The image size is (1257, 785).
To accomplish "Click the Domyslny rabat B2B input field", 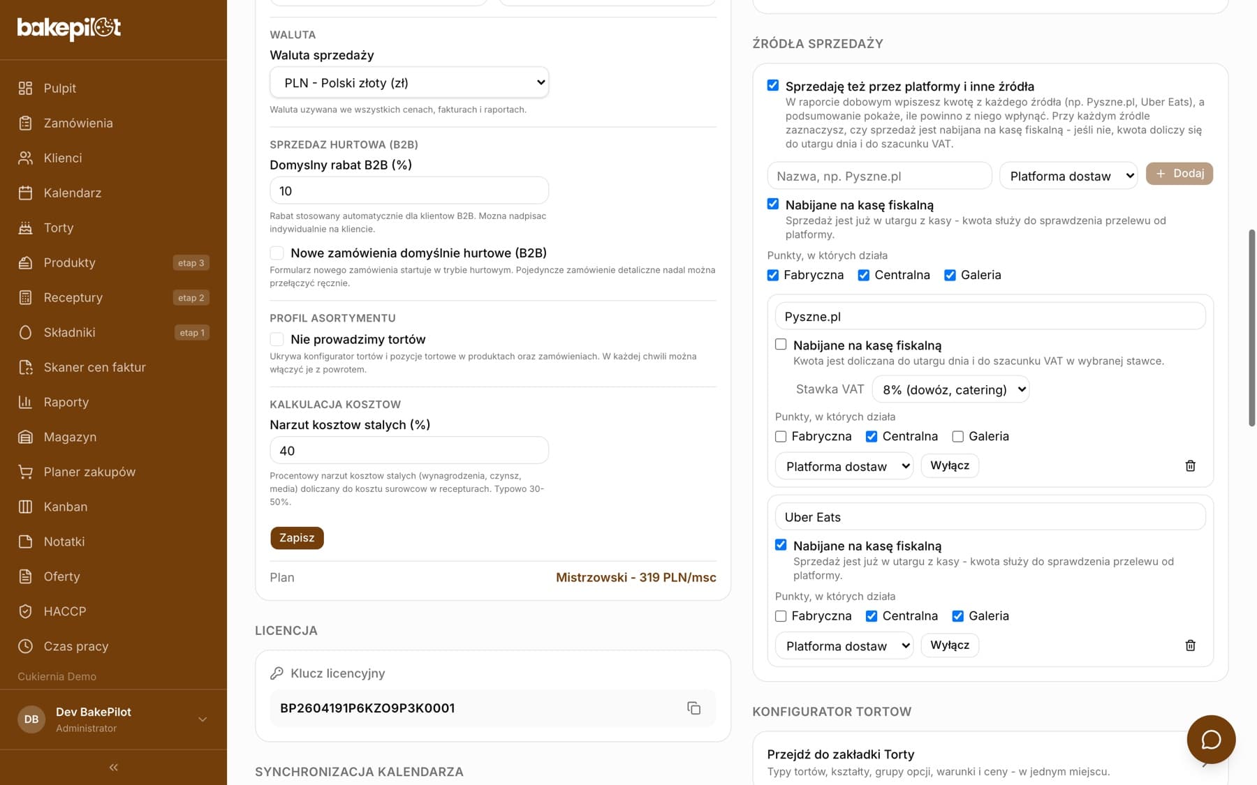I will 409,190.
